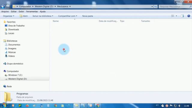The width and height of the screenshot is (192, 108).
Task: Select Grupo doméstico in the sidebar
Action: (x=15, y=64)
